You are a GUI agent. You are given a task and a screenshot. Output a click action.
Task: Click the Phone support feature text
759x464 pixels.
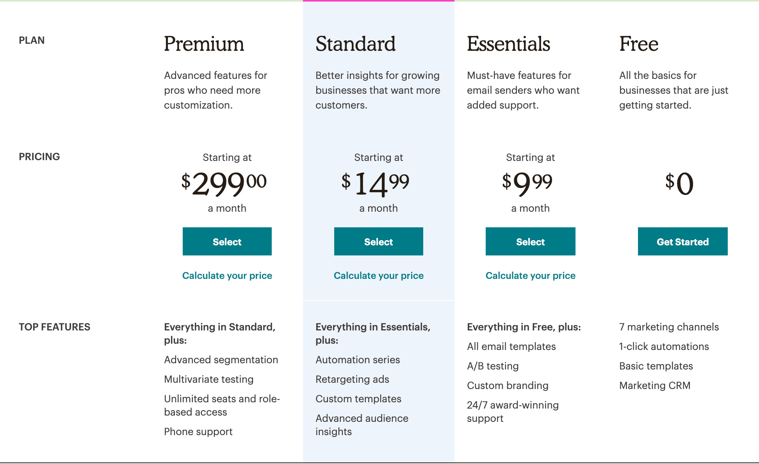click(x=198, y=432)
